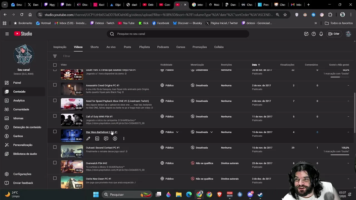Screen dimensions: 356x200
Task: Click comment count for Star Wars Battlefront row
Action: pos(317,132)
